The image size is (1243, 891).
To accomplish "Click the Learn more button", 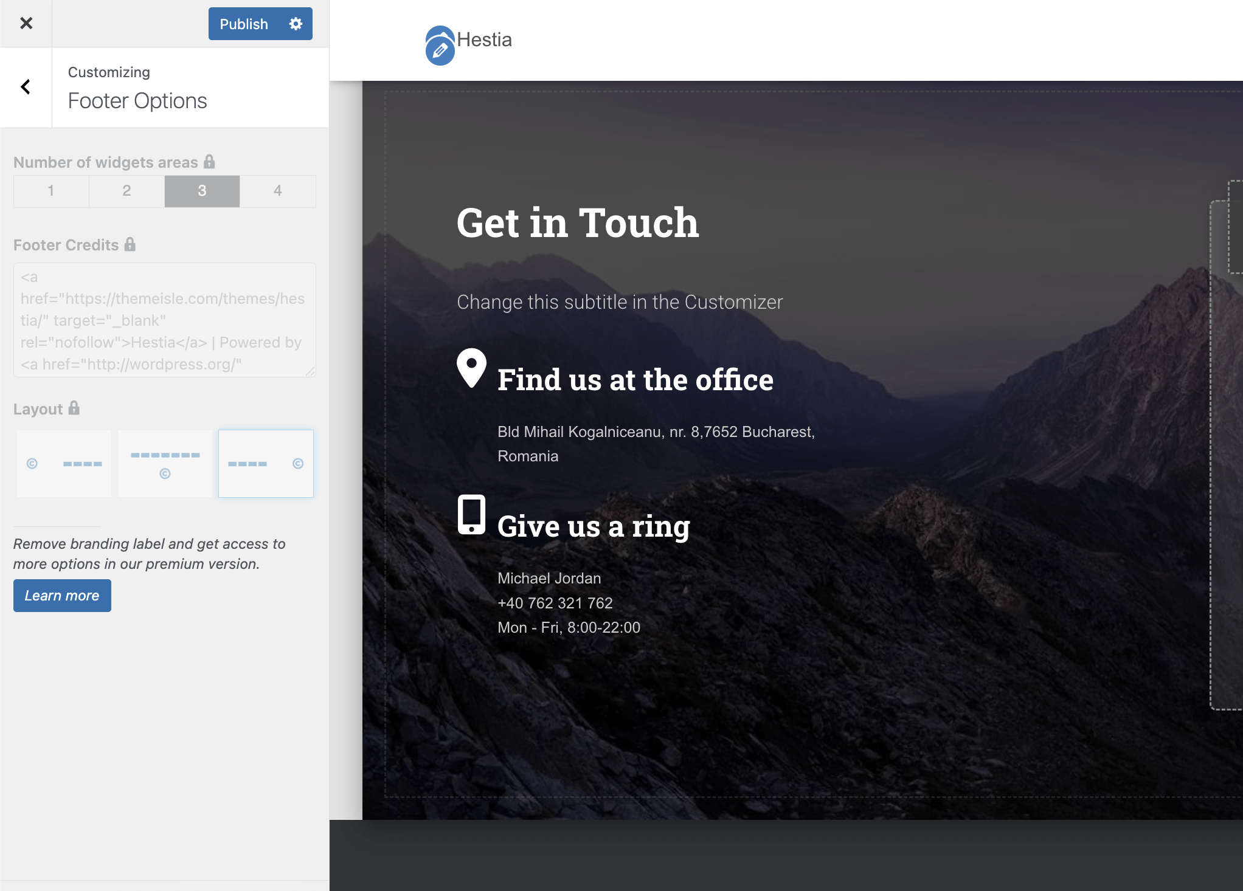I will pyautogui.click(x=62, y=596).
